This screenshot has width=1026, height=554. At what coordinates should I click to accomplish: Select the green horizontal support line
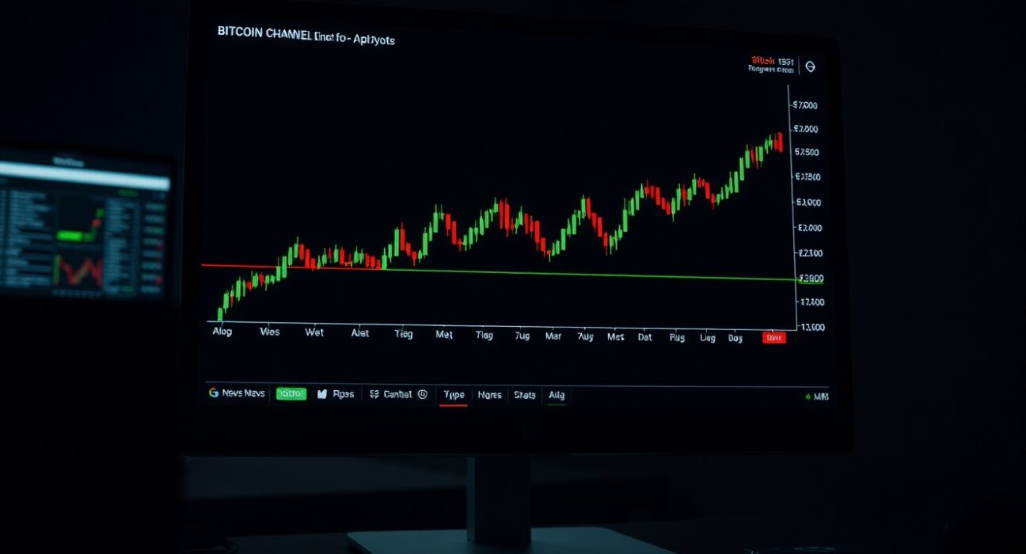click(x=589, y=274)
